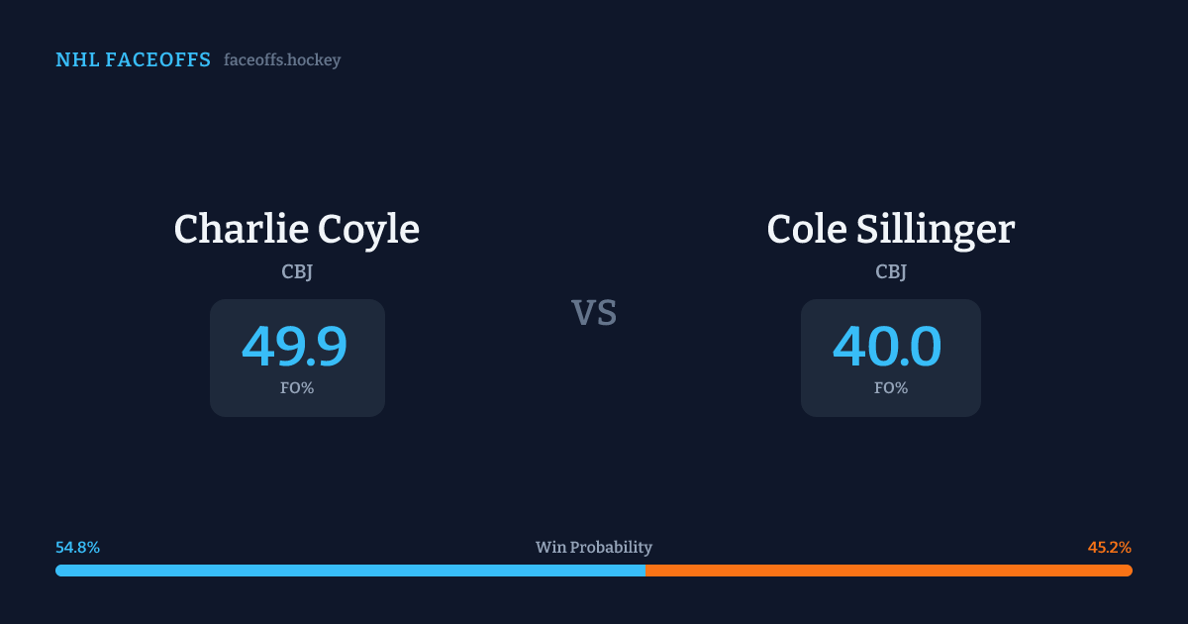Click the FO% label below 40.0
Image resolution: width=1188 pixels, height=624 pixels.
[891, 388]
